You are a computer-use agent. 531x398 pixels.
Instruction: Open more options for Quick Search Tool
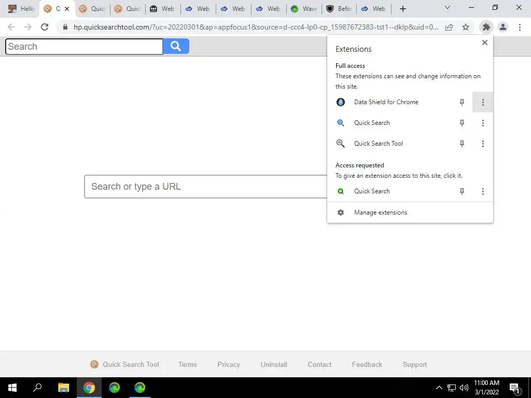(483, 144)
